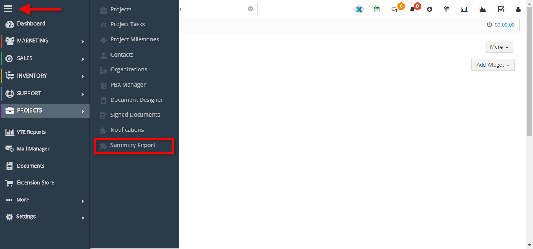Open the tasks checkbox icon
533x249 pixels.
(x=501, y=9)
